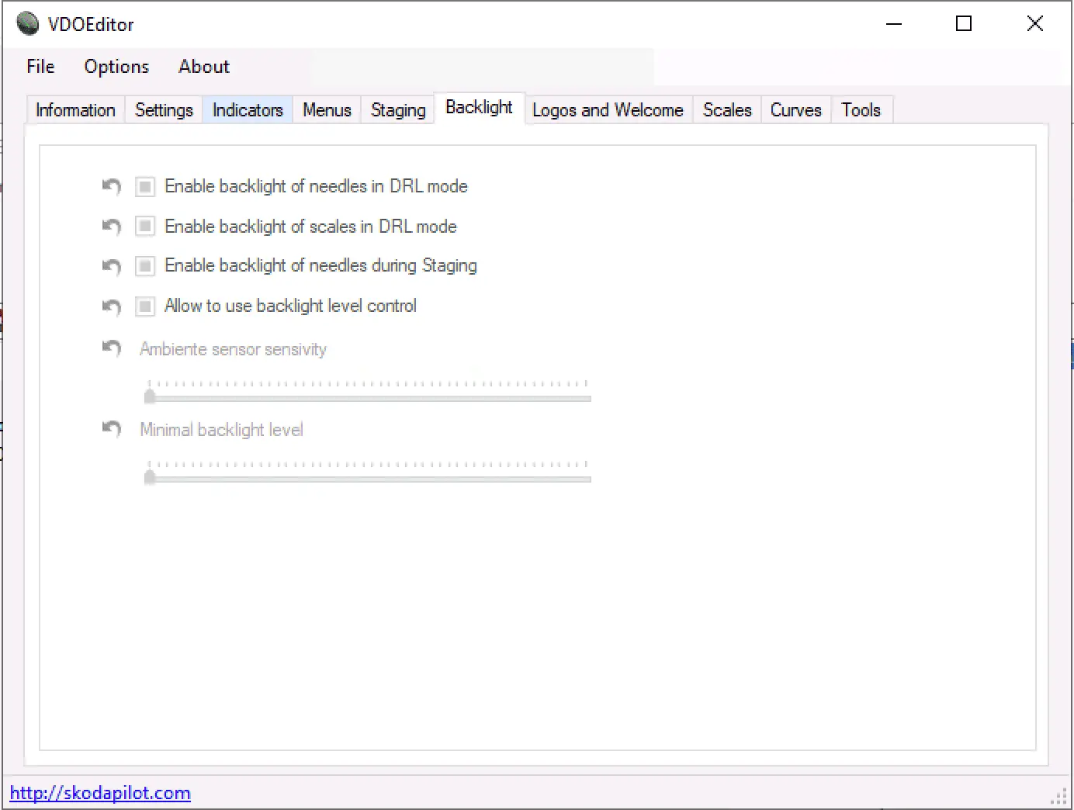
Task: Go to Logos and Welcome tab
Action: coord(608,110)
